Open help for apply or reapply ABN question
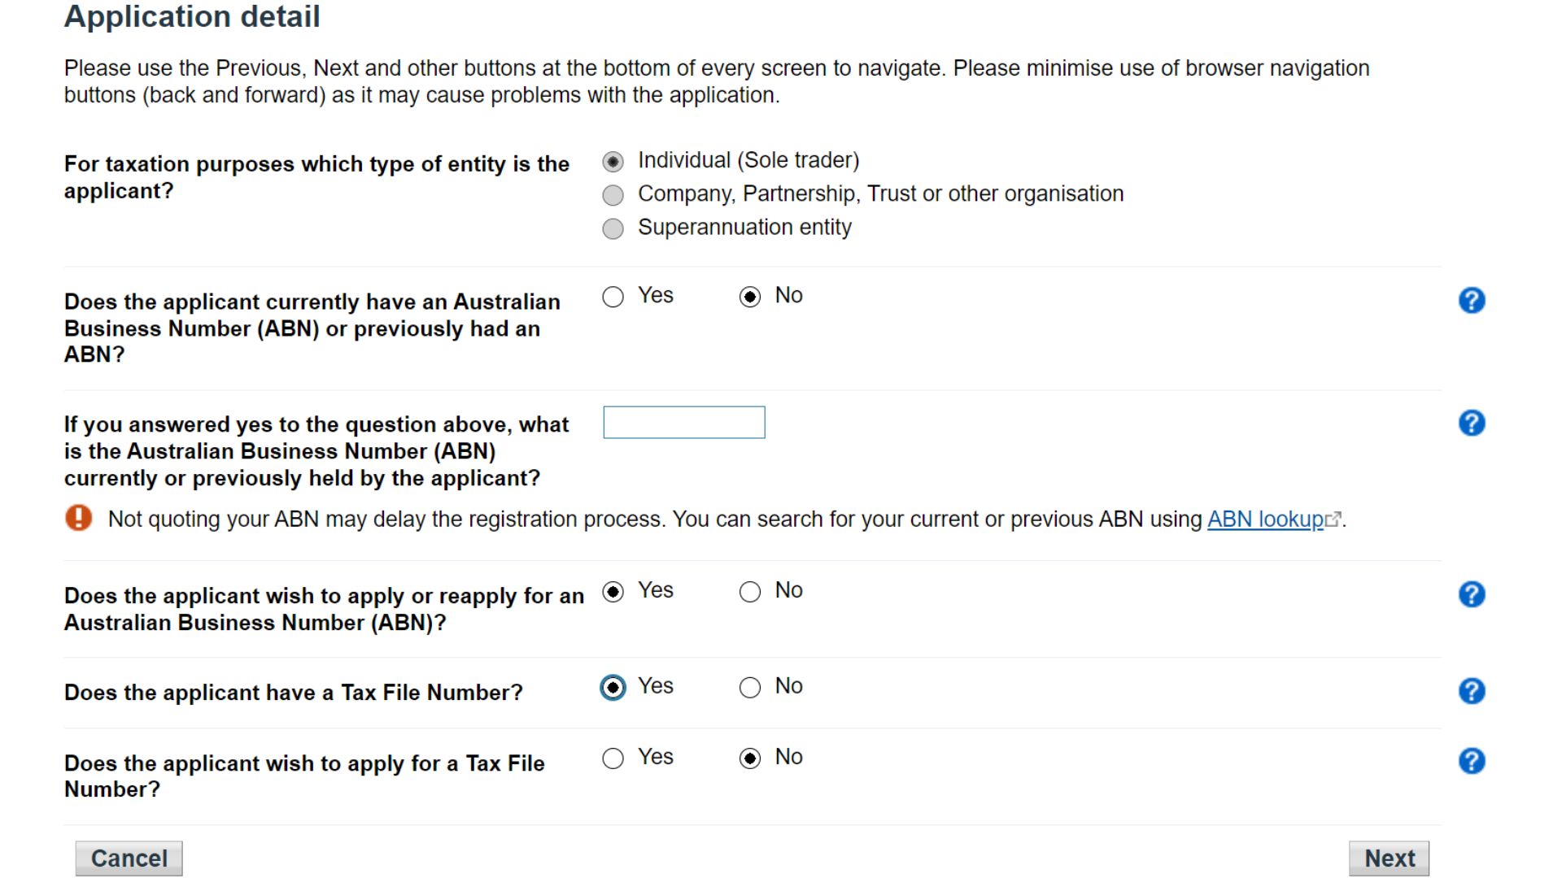This screenshot has width=1562, height=878. click(1472, 595)
